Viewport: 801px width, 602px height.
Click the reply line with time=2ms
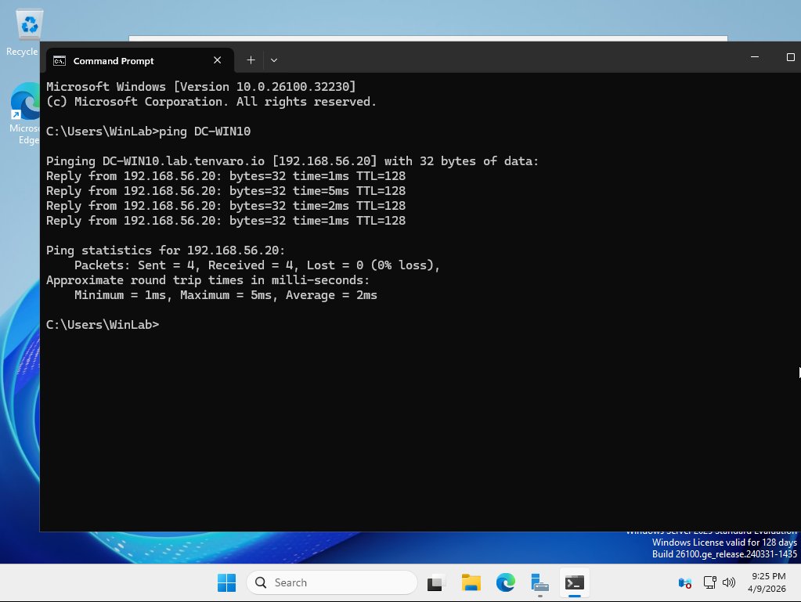coord(226,205)
